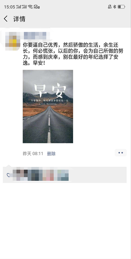The image size is (131, 259).
Task: Tap the first 4G signal indicator
Action: [x=19, y=7]
